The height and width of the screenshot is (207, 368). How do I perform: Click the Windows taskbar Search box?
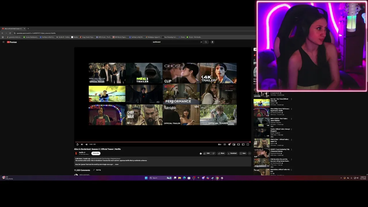160,178
